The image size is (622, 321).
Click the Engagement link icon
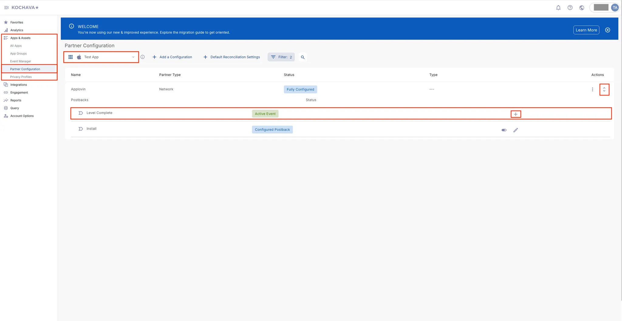[6, 92]
